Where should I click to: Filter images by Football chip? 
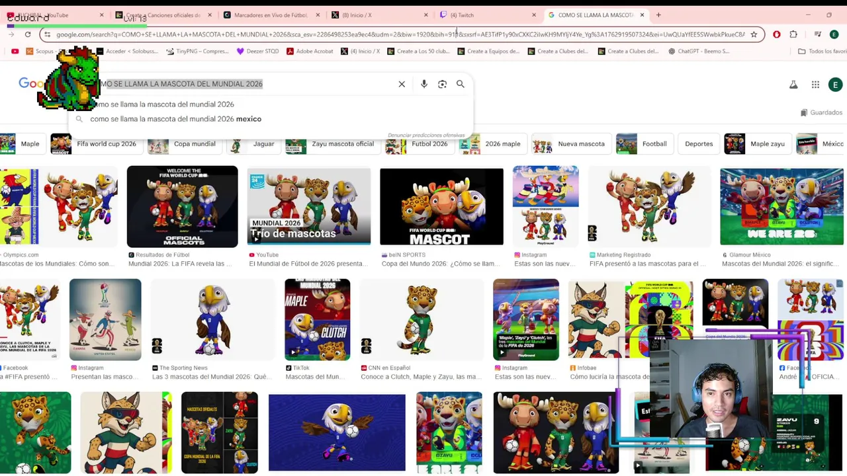click(x=643, y=143)
